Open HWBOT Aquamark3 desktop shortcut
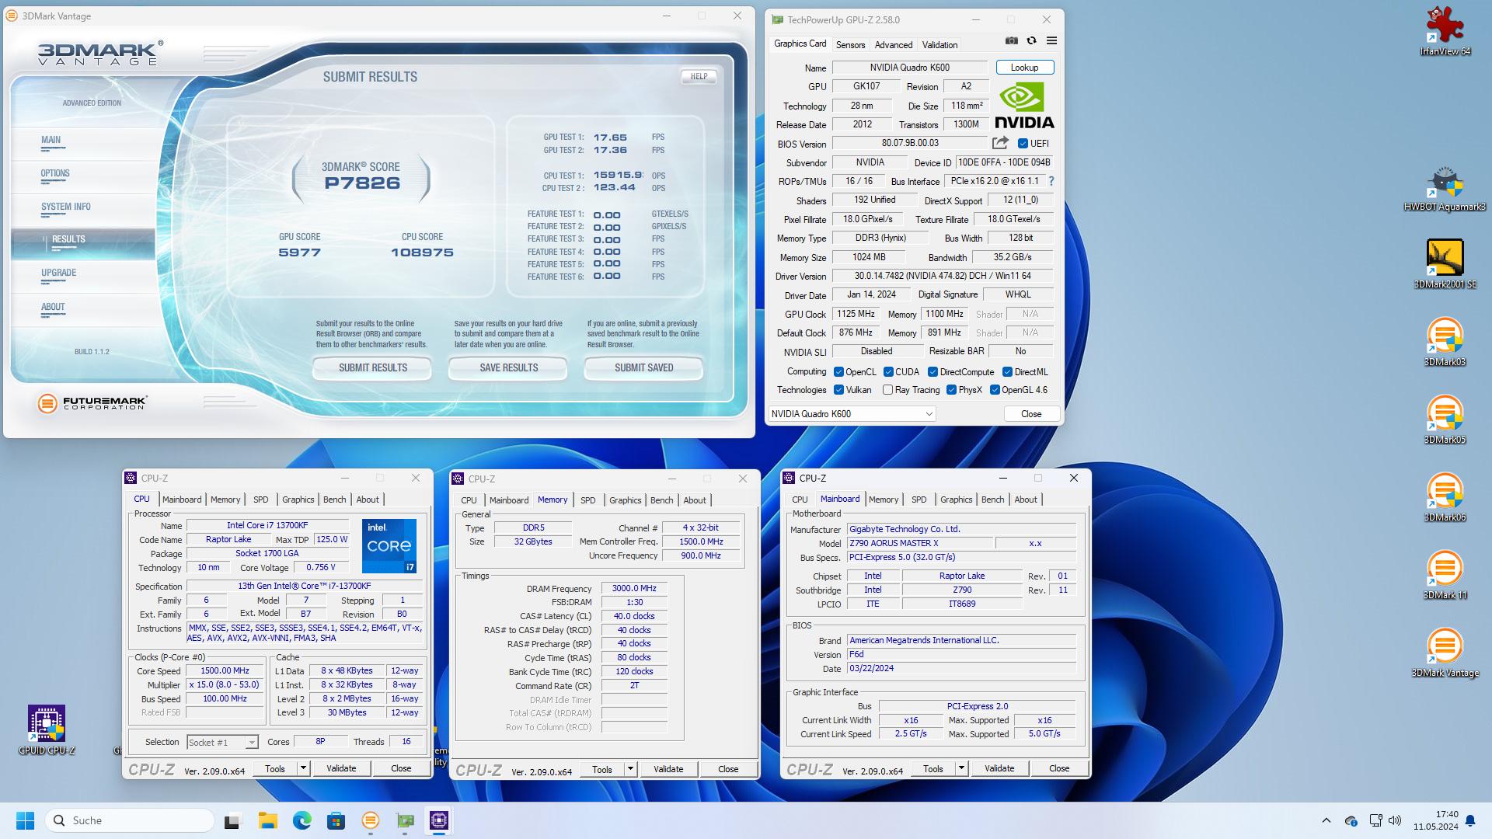 point(1445,189)
